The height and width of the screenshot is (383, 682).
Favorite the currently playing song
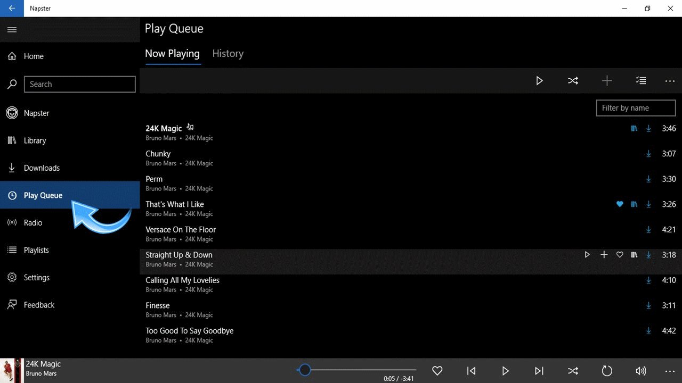coord(437,371)
